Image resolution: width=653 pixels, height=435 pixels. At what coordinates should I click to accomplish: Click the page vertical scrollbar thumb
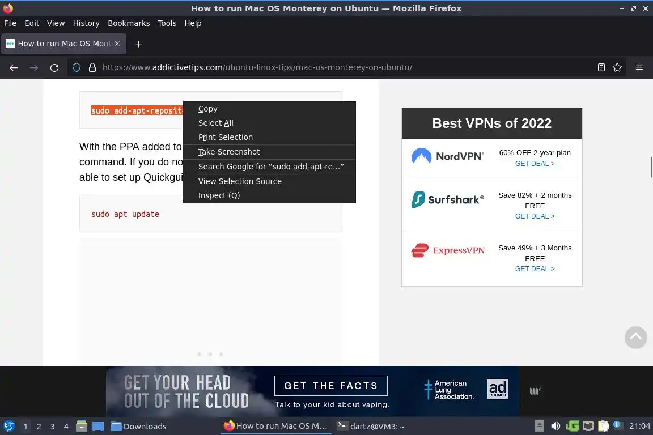click(651, 167)
